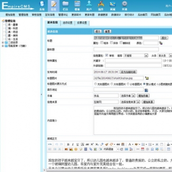Click the strikethrough ABC icon

coord(87,144)
